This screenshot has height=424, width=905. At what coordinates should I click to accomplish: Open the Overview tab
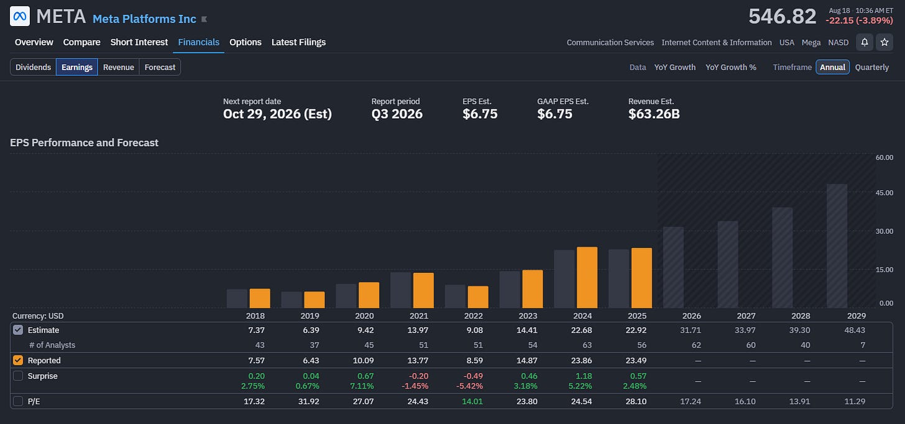click(x=34, y=42)
